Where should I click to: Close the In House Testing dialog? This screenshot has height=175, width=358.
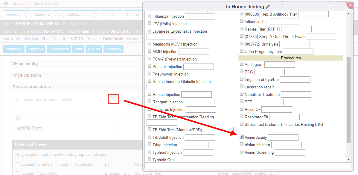pos(349,5)
